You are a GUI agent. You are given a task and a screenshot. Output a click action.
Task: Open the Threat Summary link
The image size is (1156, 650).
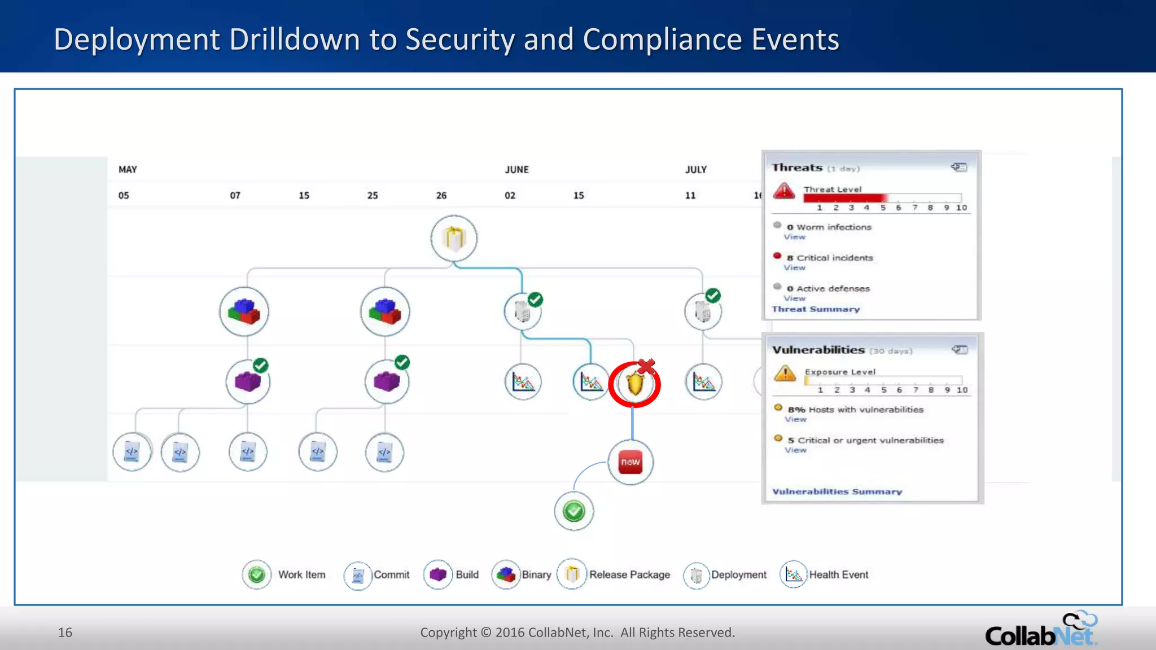[x=816, y=309]
